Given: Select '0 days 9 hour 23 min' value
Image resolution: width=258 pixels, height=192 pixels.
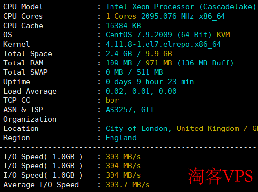Looking at the screenshot, I should (150, 82).
